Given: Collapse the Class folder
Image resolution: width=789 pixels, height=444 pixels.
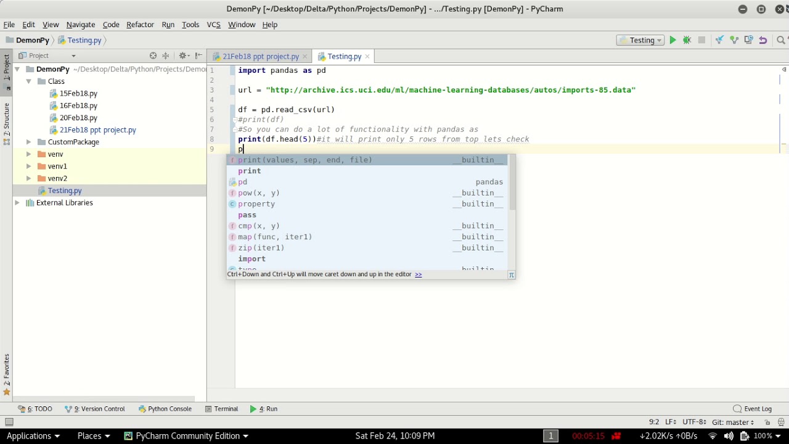Looking at the screenshot, I should pos(28,81).
